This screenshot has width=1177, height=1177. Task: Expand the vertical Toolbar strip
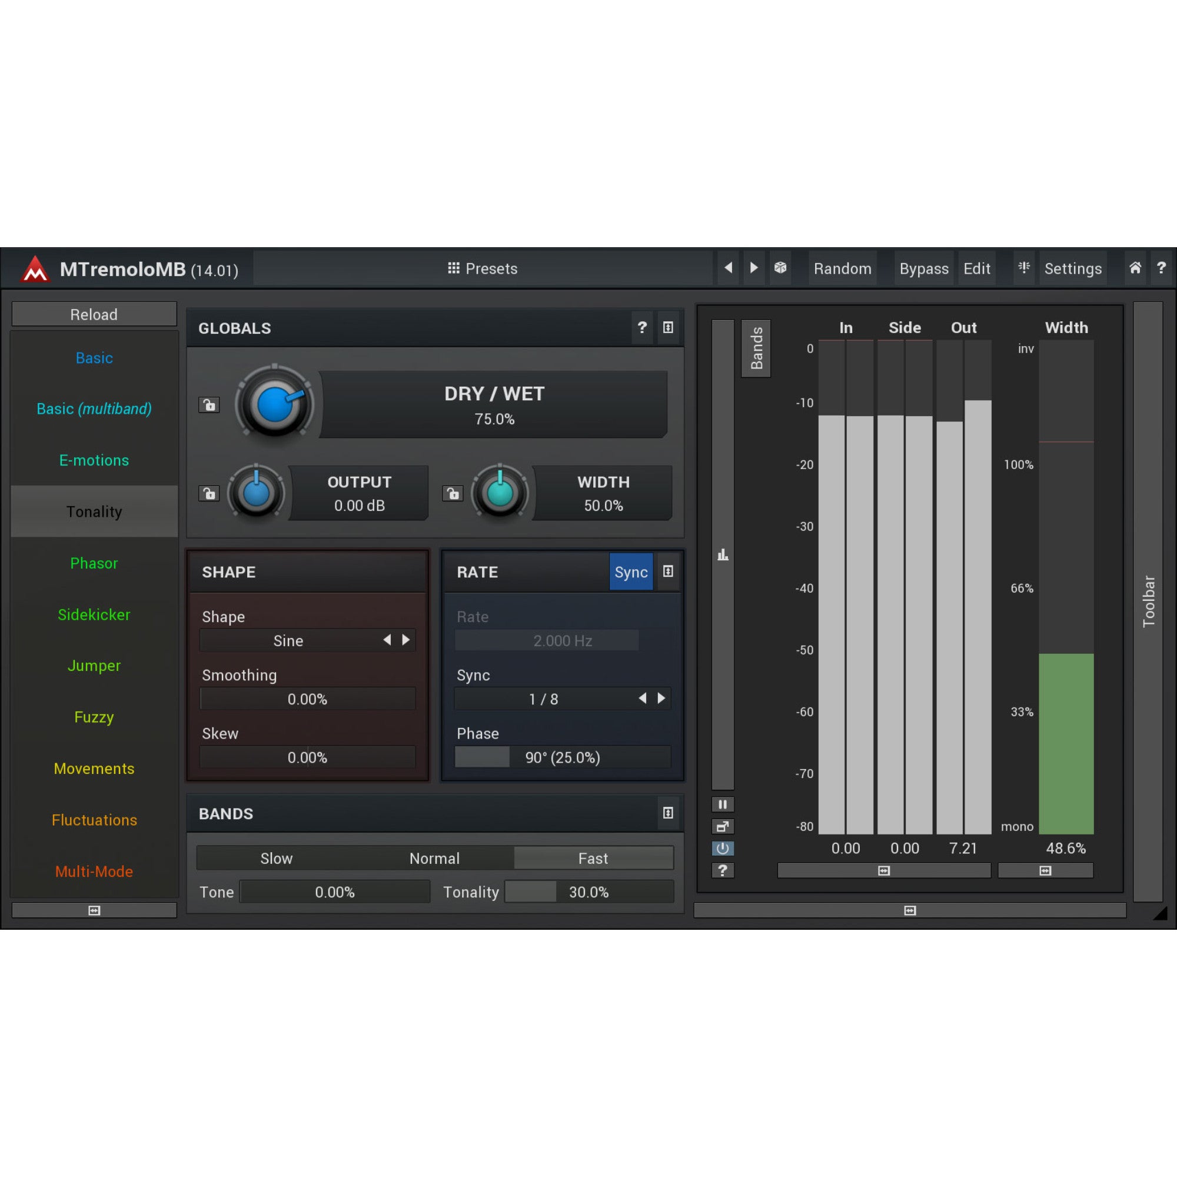[x=1148, y=602]
